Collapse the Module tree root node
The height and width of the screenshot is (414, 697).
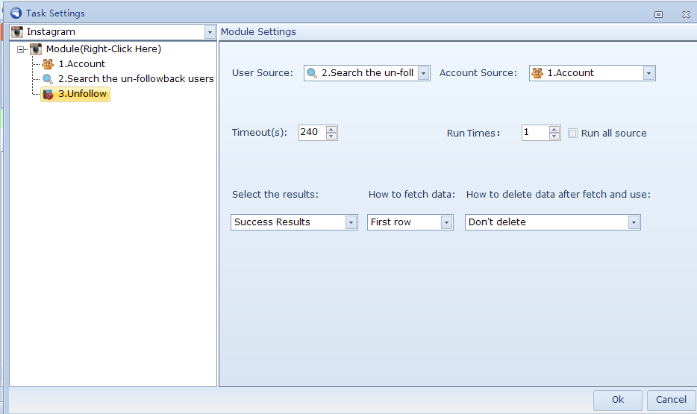pos(21,49)
